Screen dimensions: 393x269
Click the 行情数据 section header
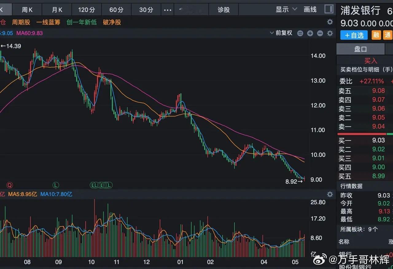coord(351,186)
